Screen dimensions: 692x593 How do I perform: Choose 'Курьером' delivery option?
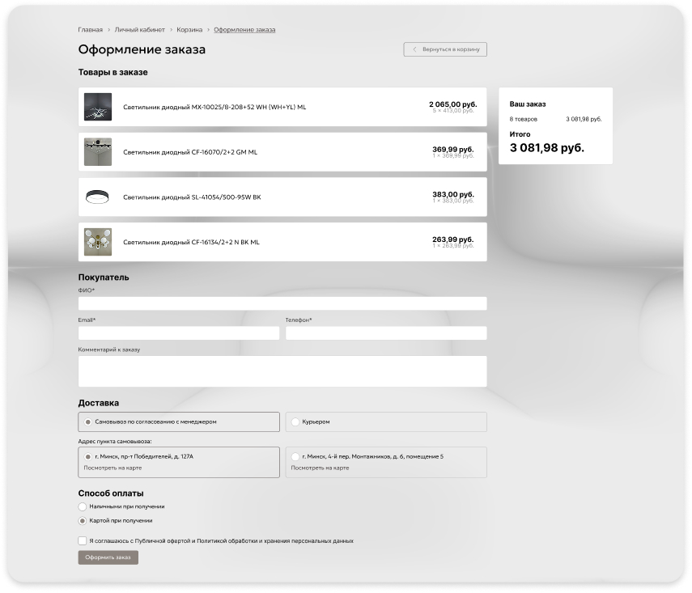[x=295, y=421]
